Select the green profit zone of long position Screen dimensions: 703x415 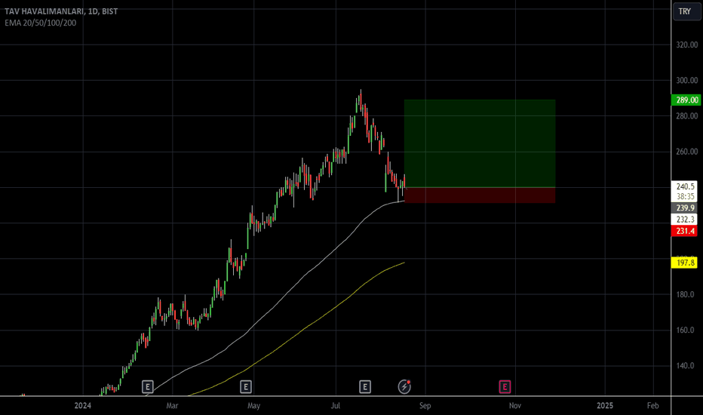(480, 143)
